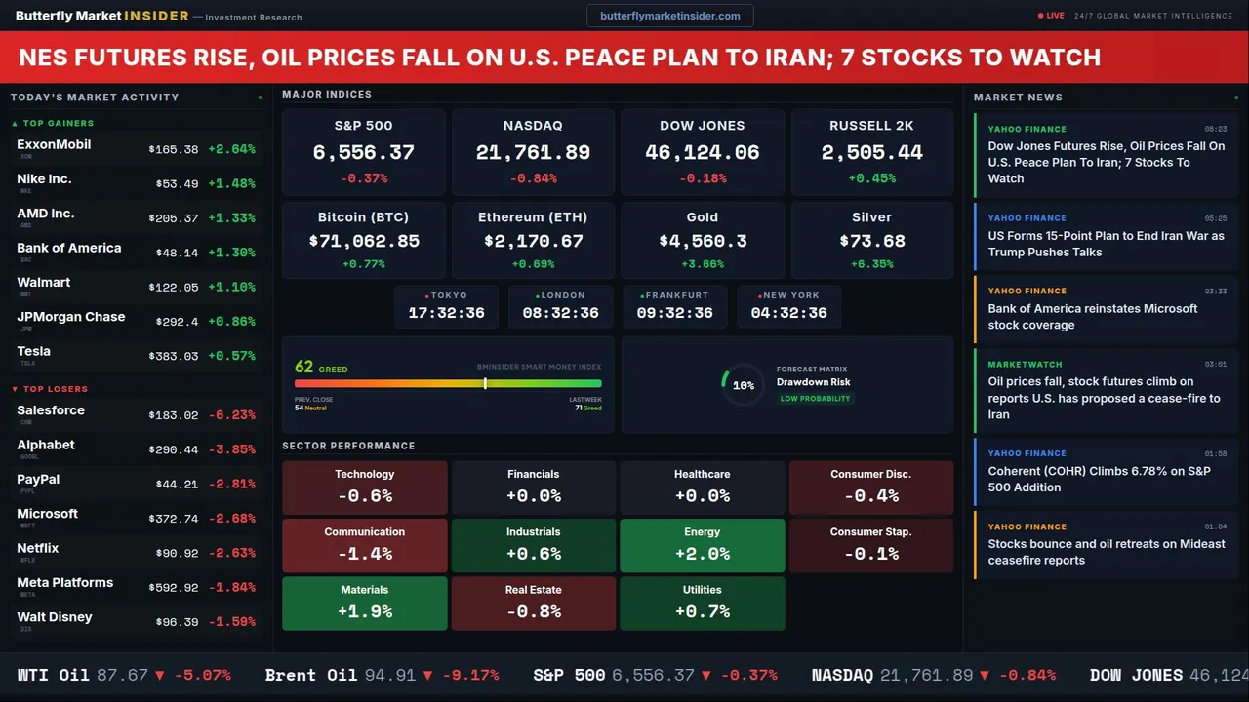Viewport: 1249px width, 702px height.
Task: Click the green dot in Market News header
Action: [x=1235, y=97]
